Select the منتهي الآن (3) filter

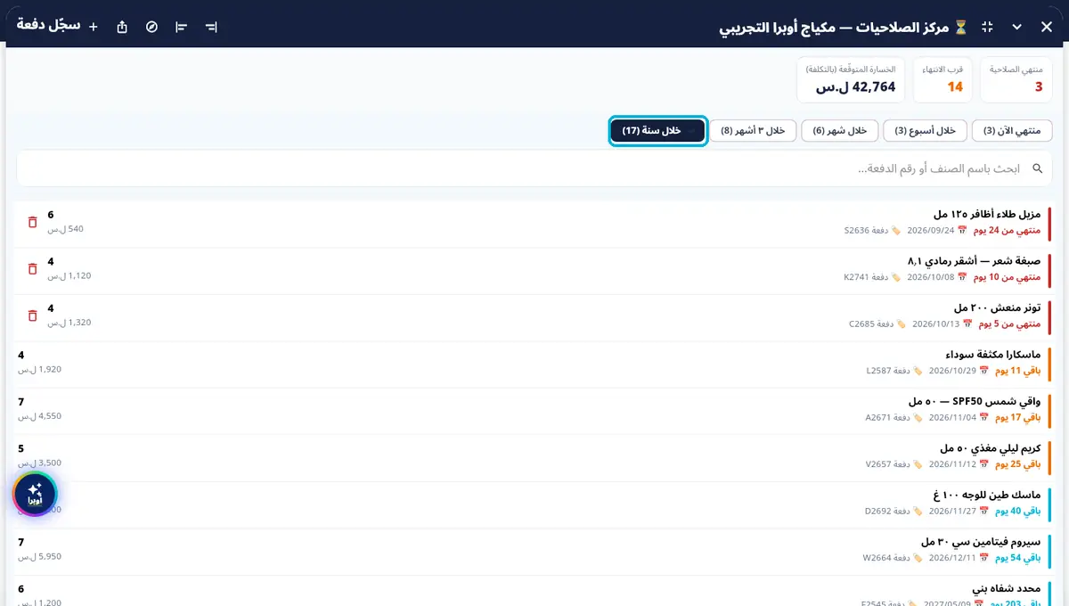[1012, 131]
